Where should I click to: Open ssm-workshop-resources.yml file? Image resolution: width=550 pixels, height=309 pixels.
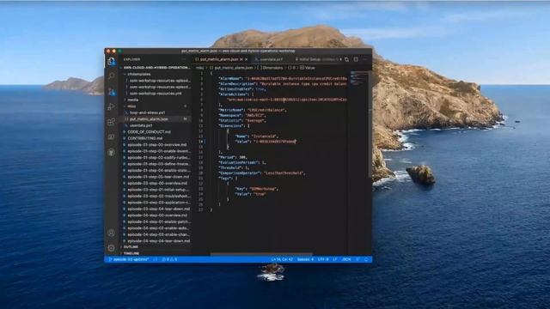tap(156, 94)
